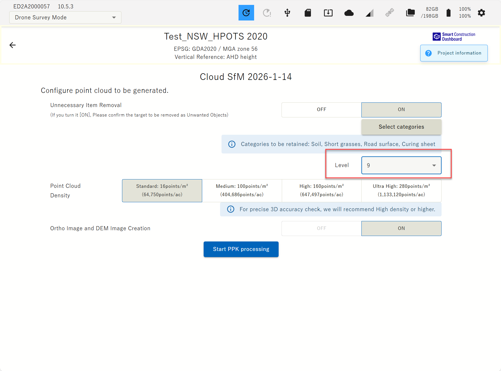Select Ultra High 280points/m² density
Viewport: 501px width, 371px height.
click(401, 190)
